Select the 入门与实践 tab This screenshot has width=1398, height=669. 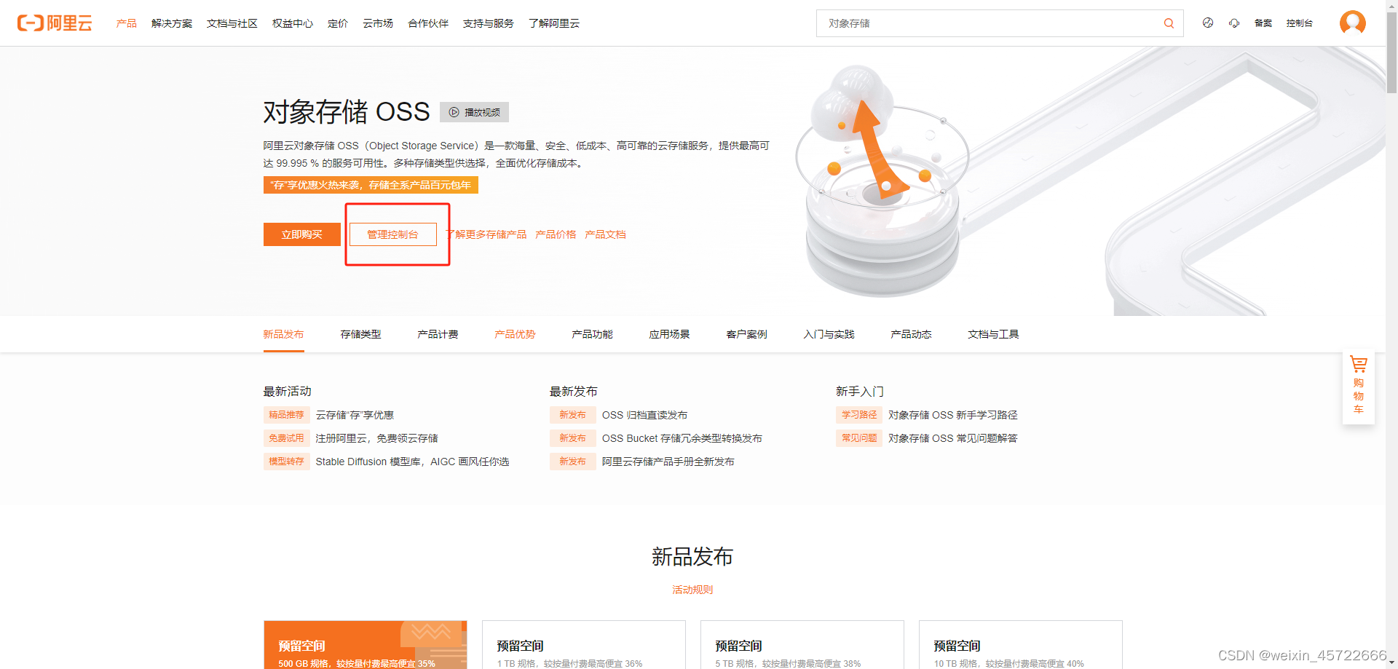pos(829,334)
